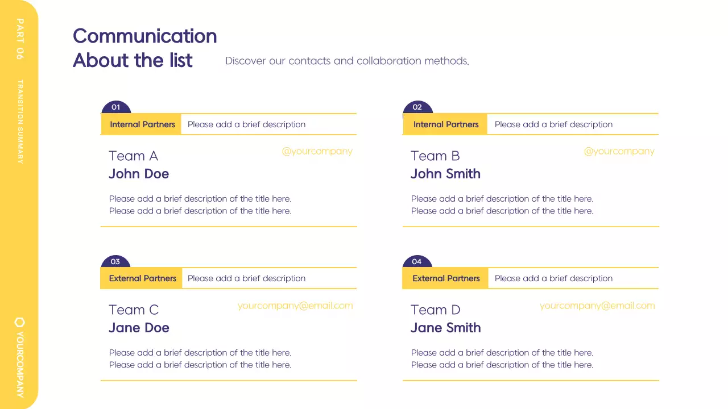Select the Jane Smith name text
Screen dimensions: 728x409
tap(446, 328)
